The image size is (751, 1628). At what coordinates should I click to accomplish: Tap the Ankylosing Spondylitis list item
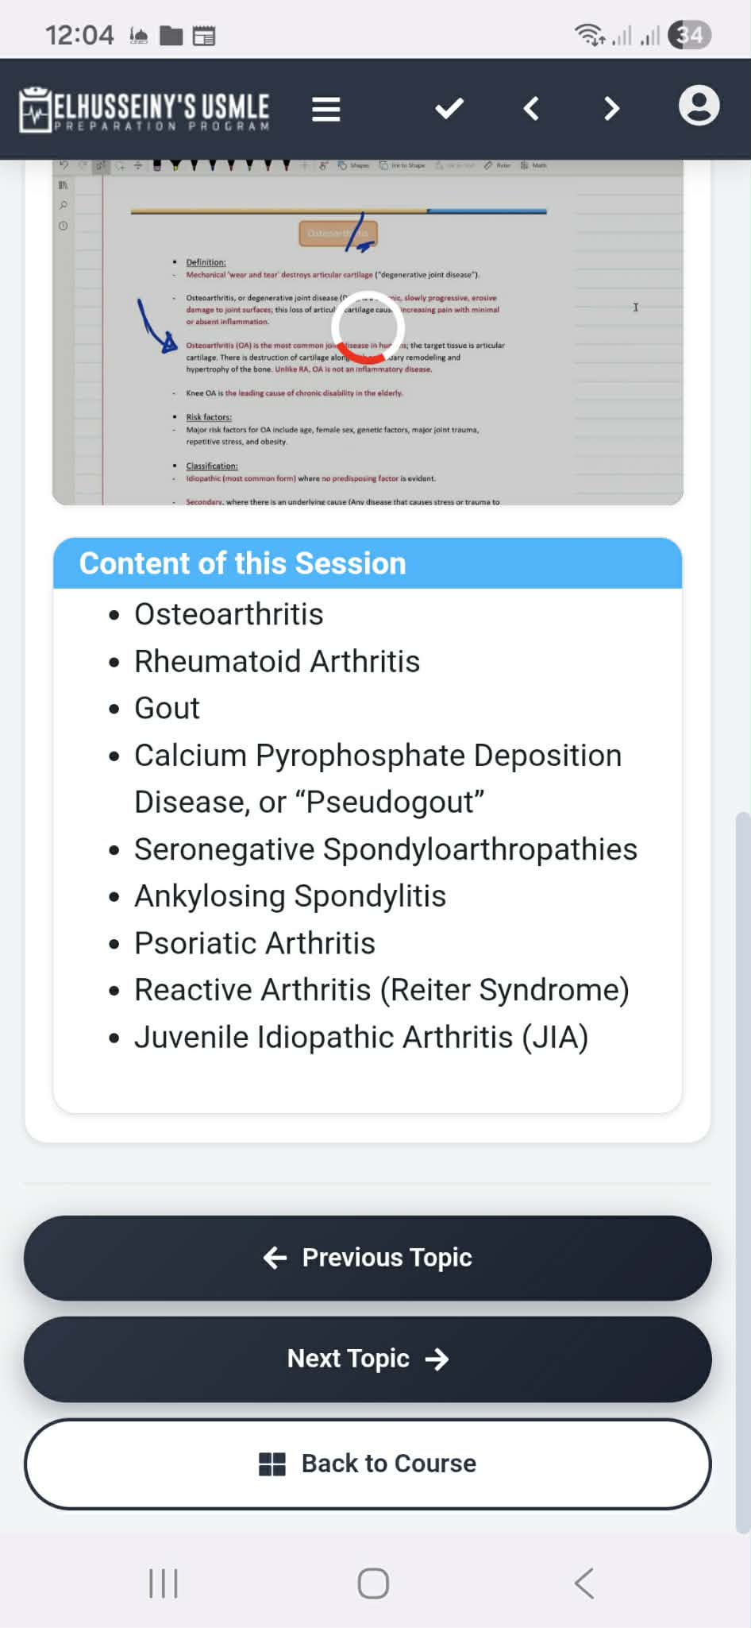[290, 896]
